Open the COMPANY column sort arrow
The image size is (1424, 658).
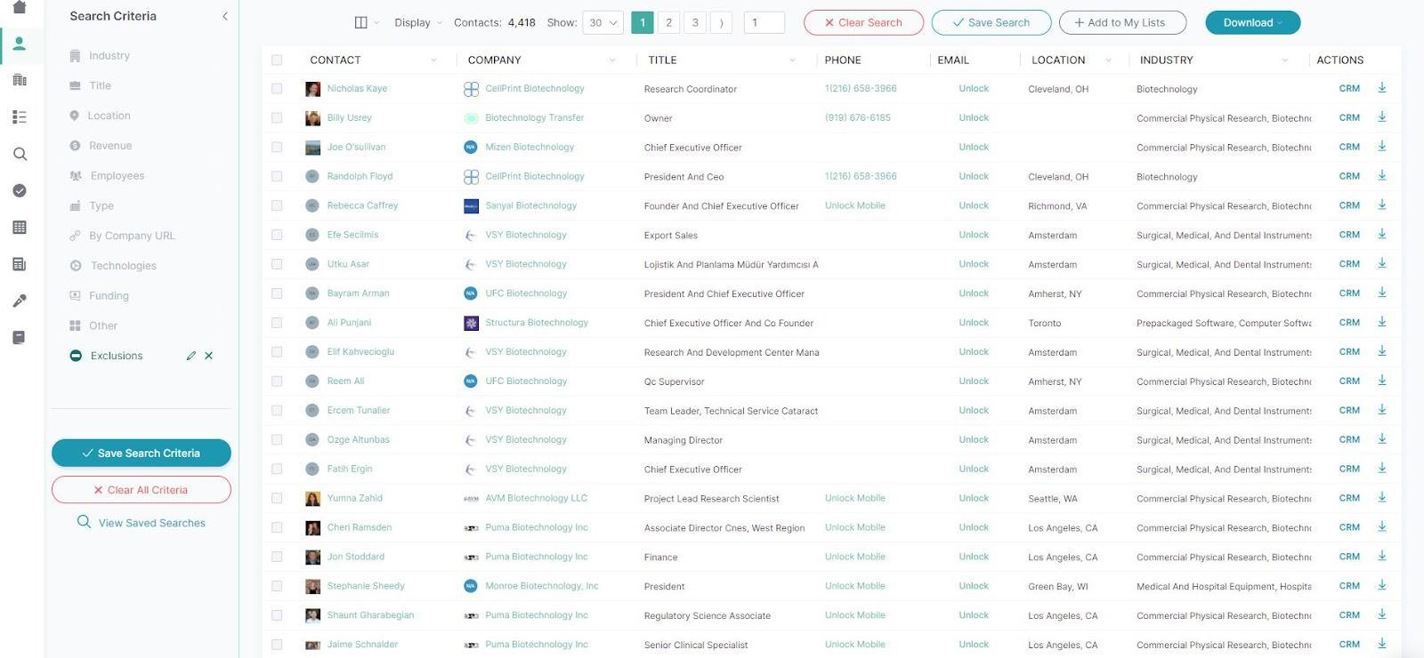click(612, 60)
